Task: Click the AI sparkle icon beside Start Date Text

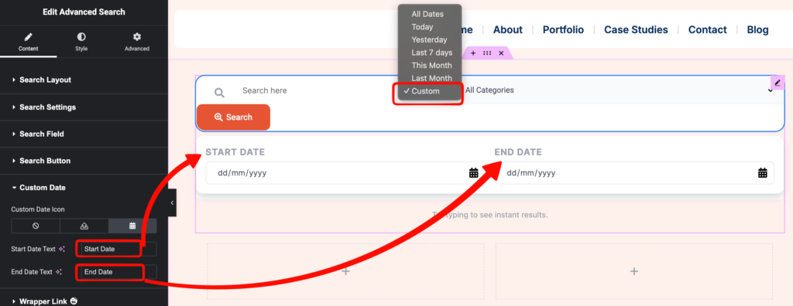Action: 62,249
